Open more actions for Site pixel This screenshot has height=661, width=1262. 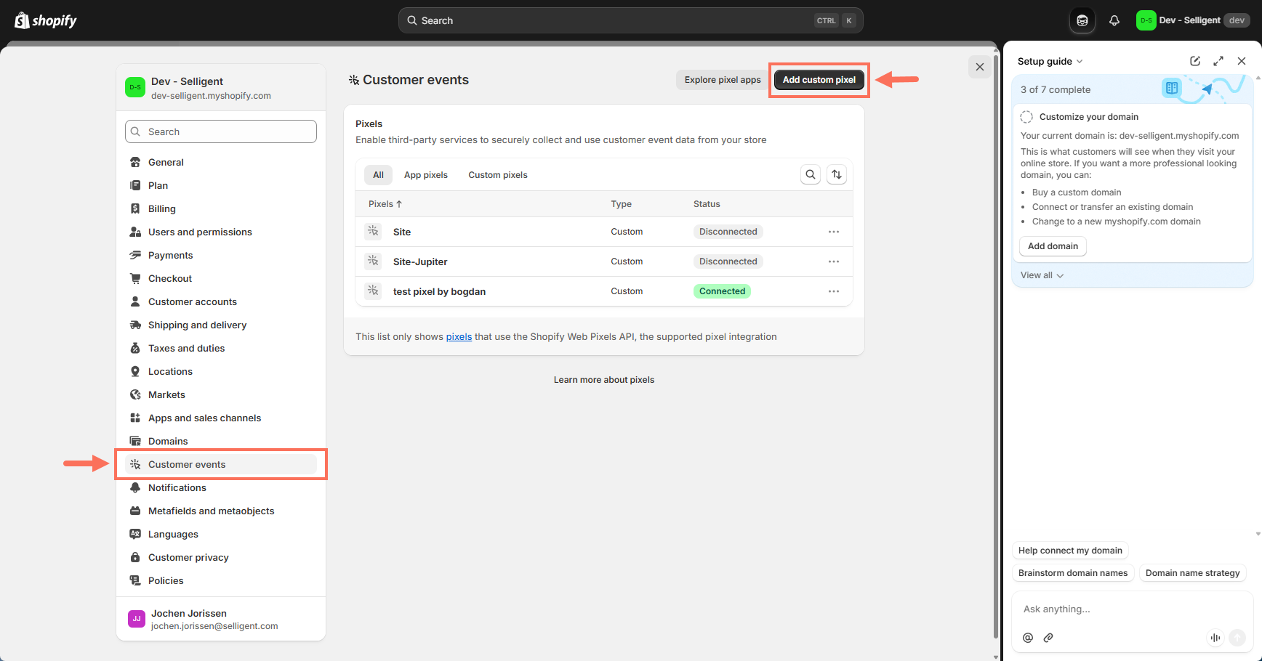pyautogui.click(x=833, y=232)
